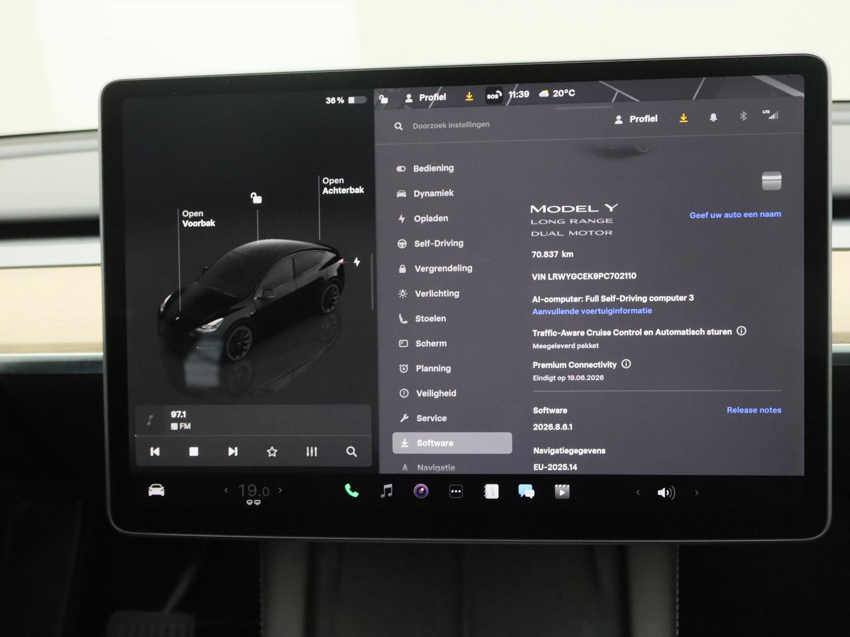Toggle the lock icon above the car
This screenshot has width=850, height=637.
[x=256, y=198]
